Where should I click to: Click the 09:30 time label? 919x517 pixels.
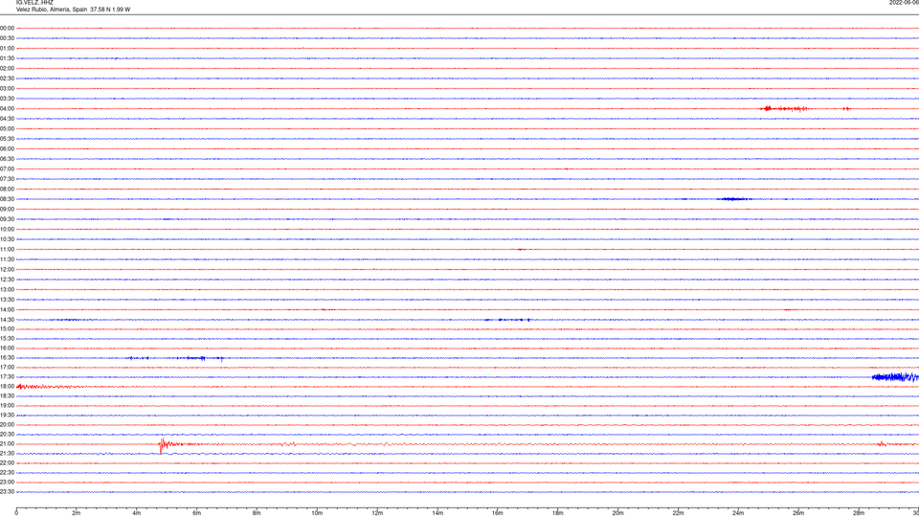8,219
